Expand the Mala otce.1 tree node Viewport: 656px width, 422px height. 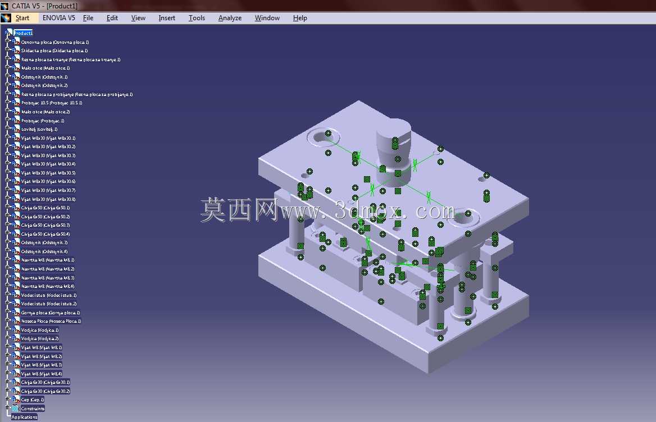pos(7,67)
